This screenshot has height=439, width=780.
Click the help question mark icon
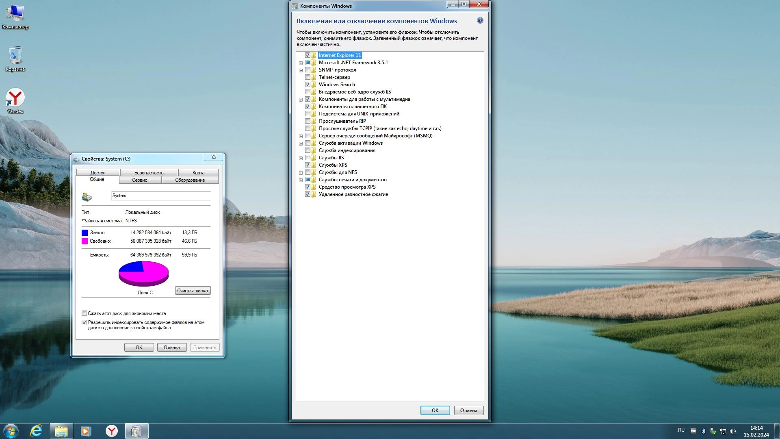point(480,21)
